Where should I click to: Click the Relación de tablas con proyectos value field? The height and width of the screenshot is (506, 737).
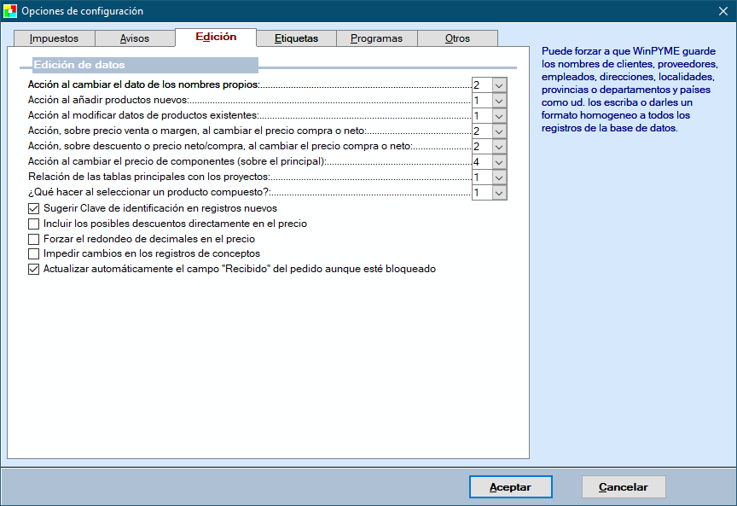(481, 177)
